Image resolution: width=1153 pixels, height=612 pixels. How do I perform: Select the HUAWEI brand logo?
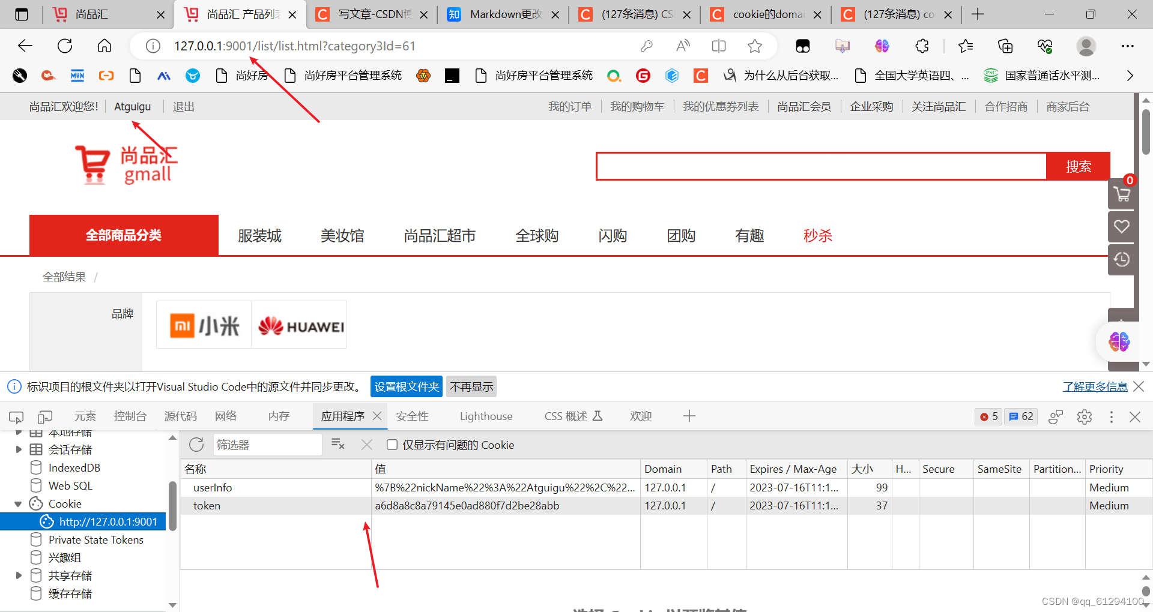coord(299,325)
